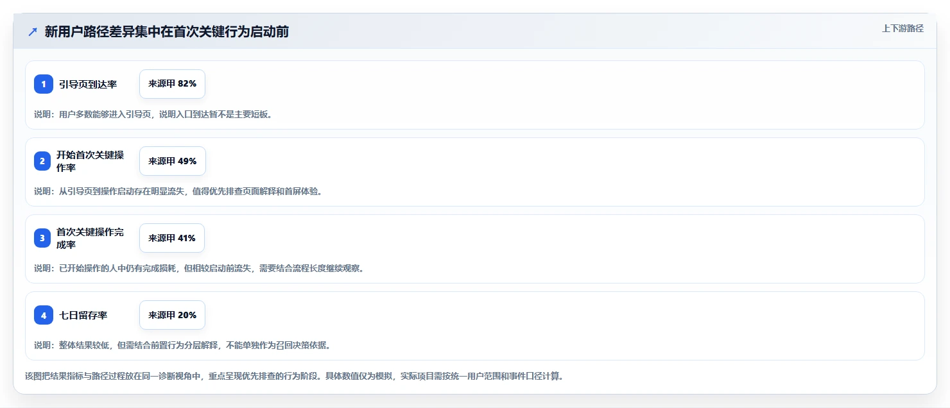The height and width of the screenshot is (408, 950).
Task: Click the panel title 新用户路径差异集中在首次关键行为启动前
Action: (x=167, y=31)
